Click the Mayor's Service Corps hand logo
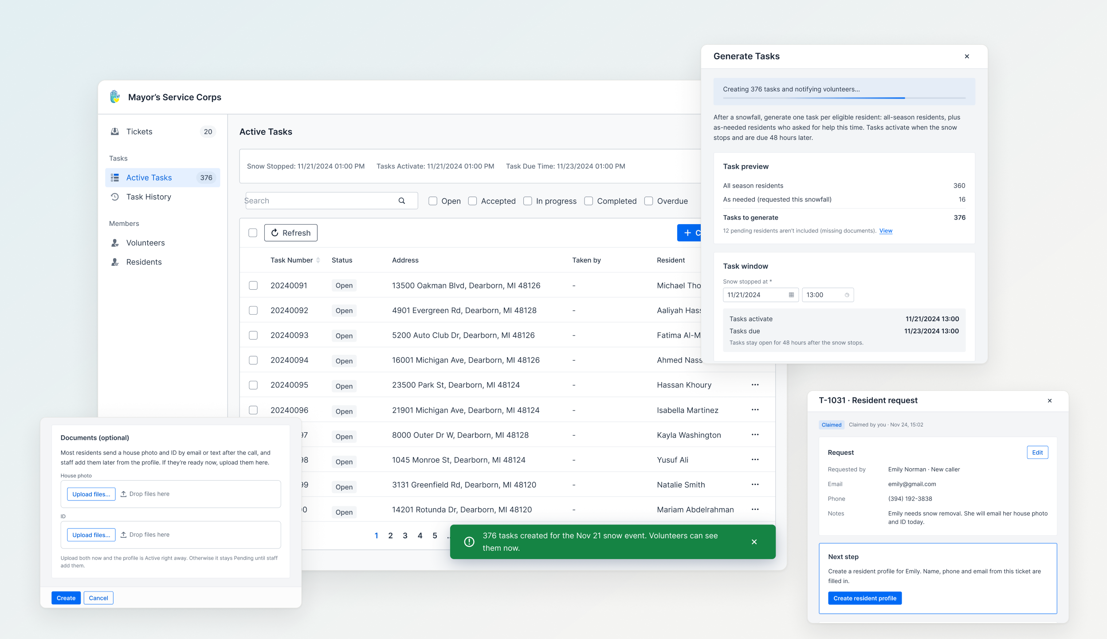This screenshot has height=639, width=1107. [115, 97]
